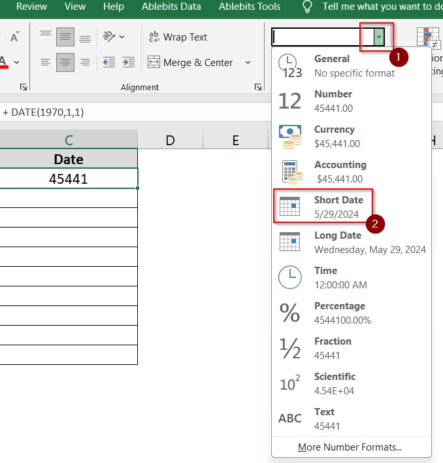
Task: Click the Orientation text rotation icon
Action: pyautogui.click(x=108, y=37)
